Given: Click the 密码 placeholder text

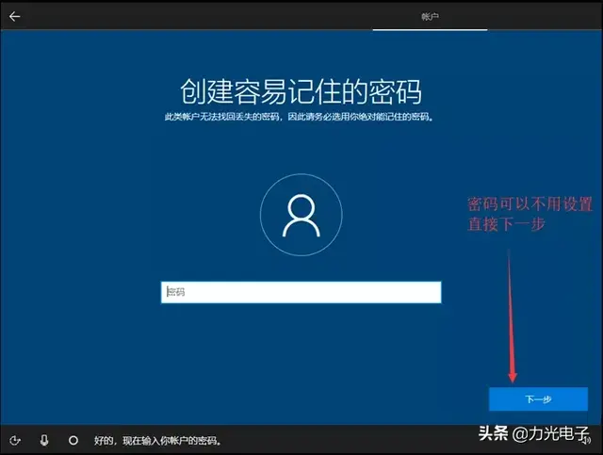Looking at the screenshot, I should (x=176, y=292).
